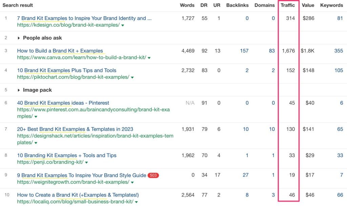
Task: Open the dropdown caret next to kdesign.co URL
Action: (122, 25)
